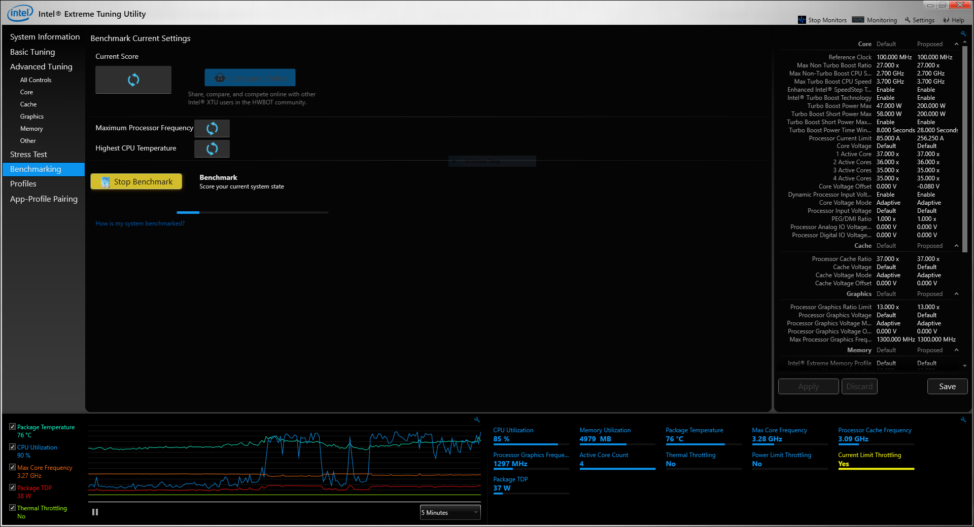Uncheck Max Core Frequency graph checkbox
Image resolution: width=974 pixels, height=527 pixels.
(x=12, y=467)
